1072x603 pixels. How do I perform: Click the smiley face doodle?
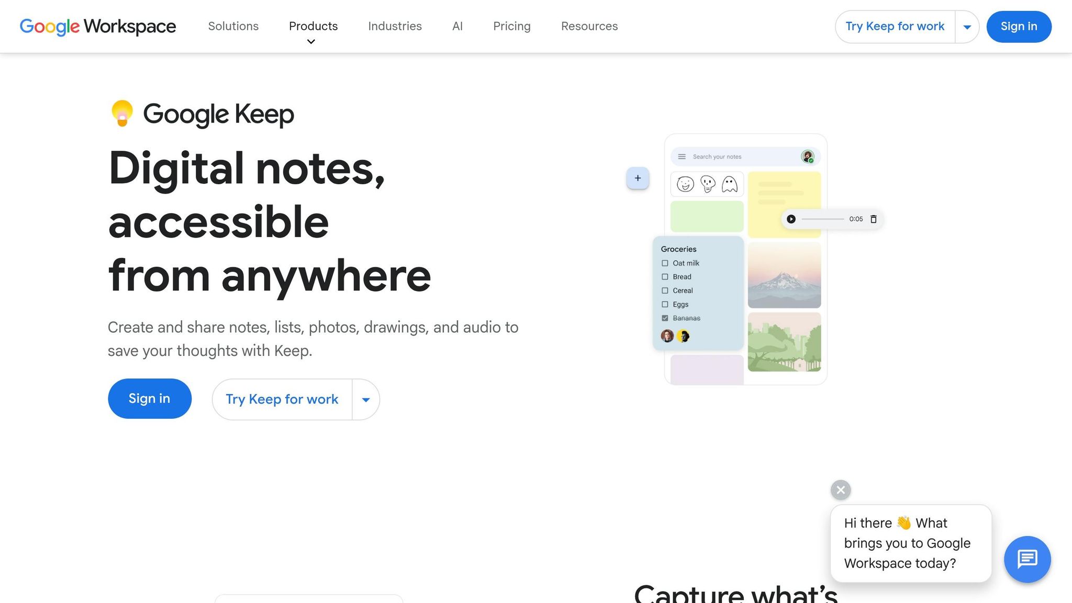click(685, 184)
